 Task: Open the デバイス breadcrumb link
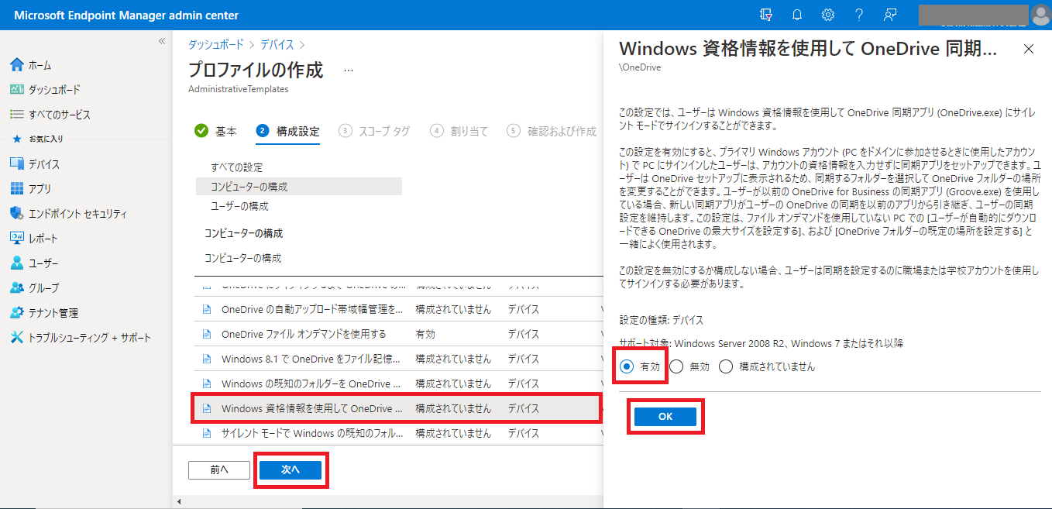[x=277, y=45]
